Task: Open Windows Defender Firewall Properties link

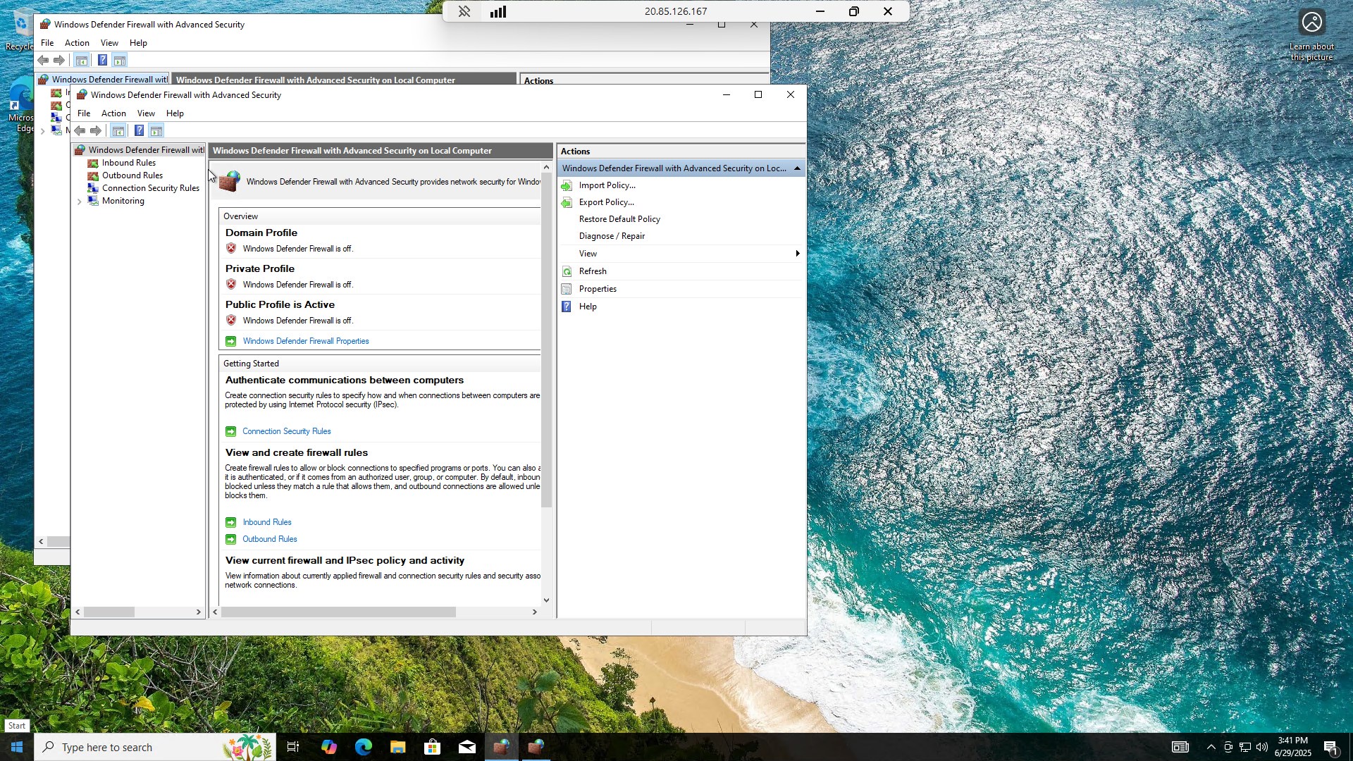Action: (306, 341)
